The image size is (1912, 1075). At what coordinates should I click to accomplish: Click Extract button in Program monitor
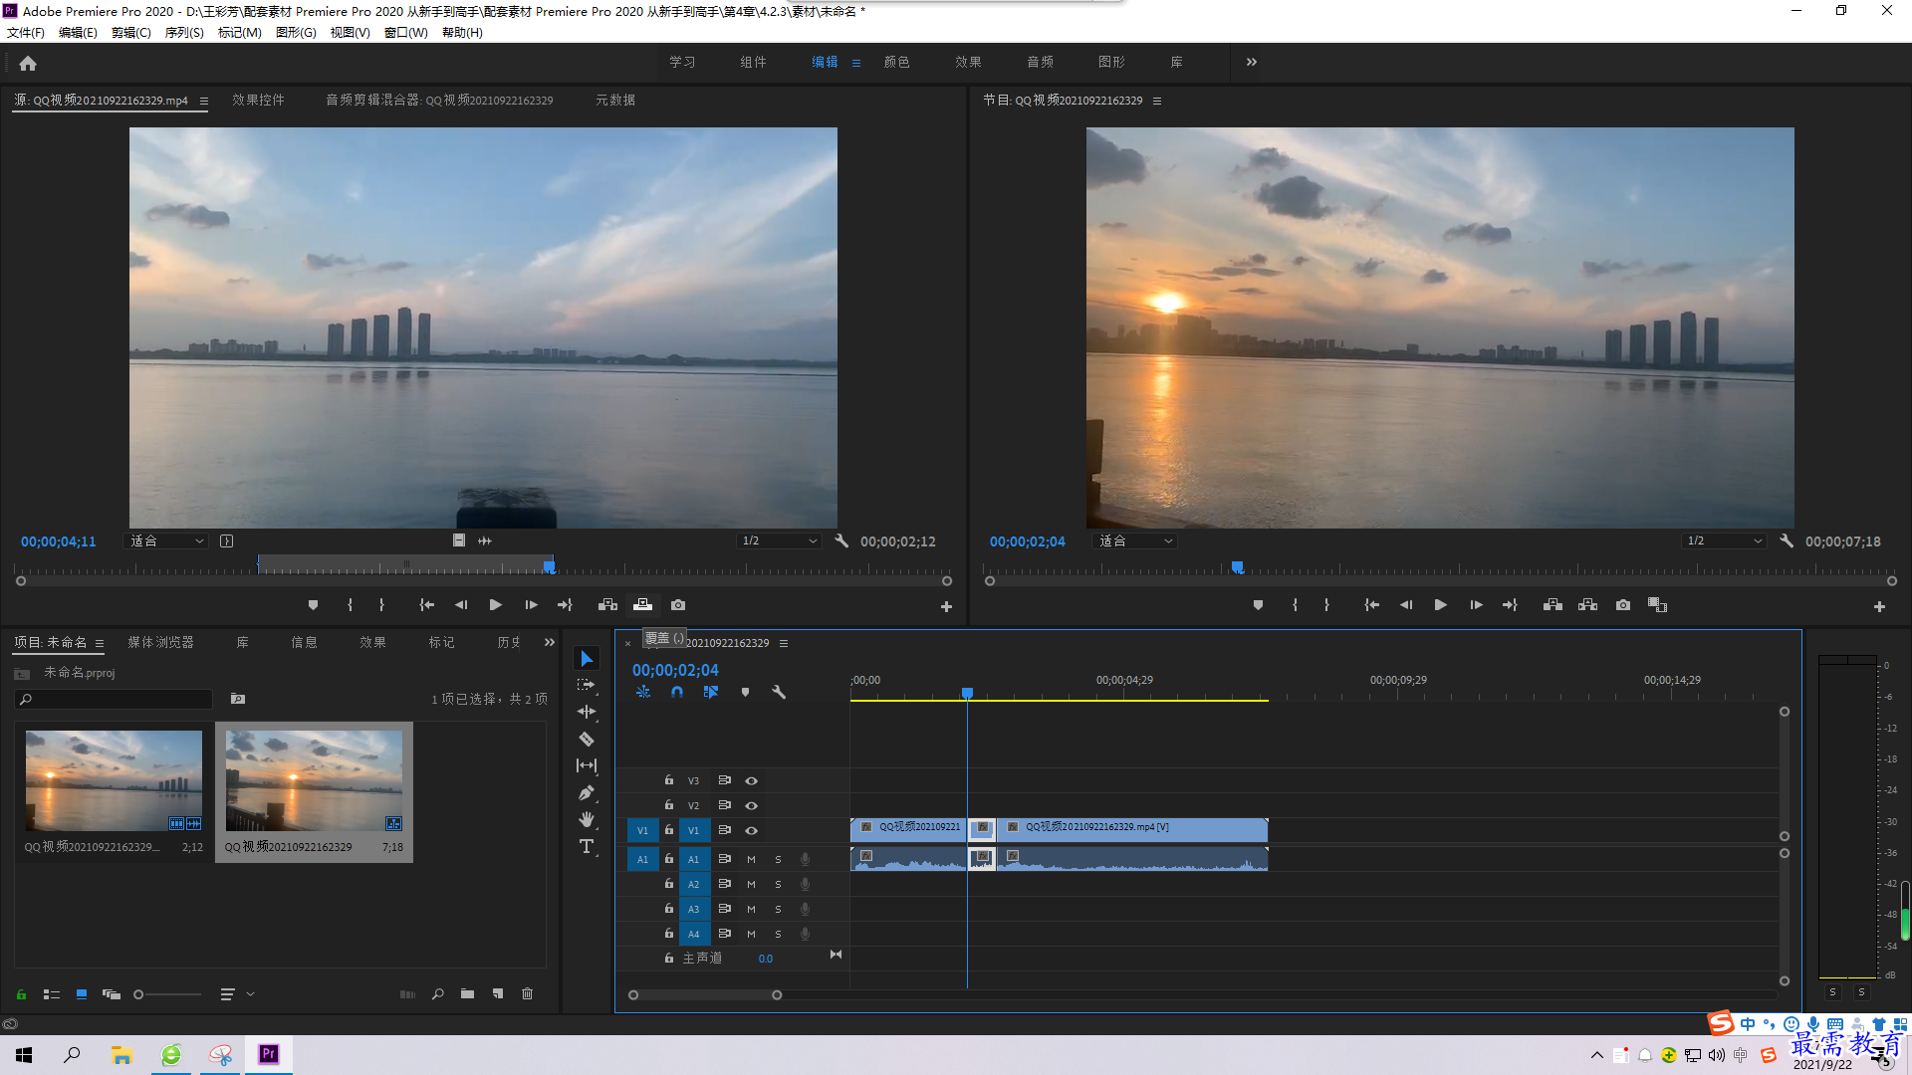[x=1587, y=605]
